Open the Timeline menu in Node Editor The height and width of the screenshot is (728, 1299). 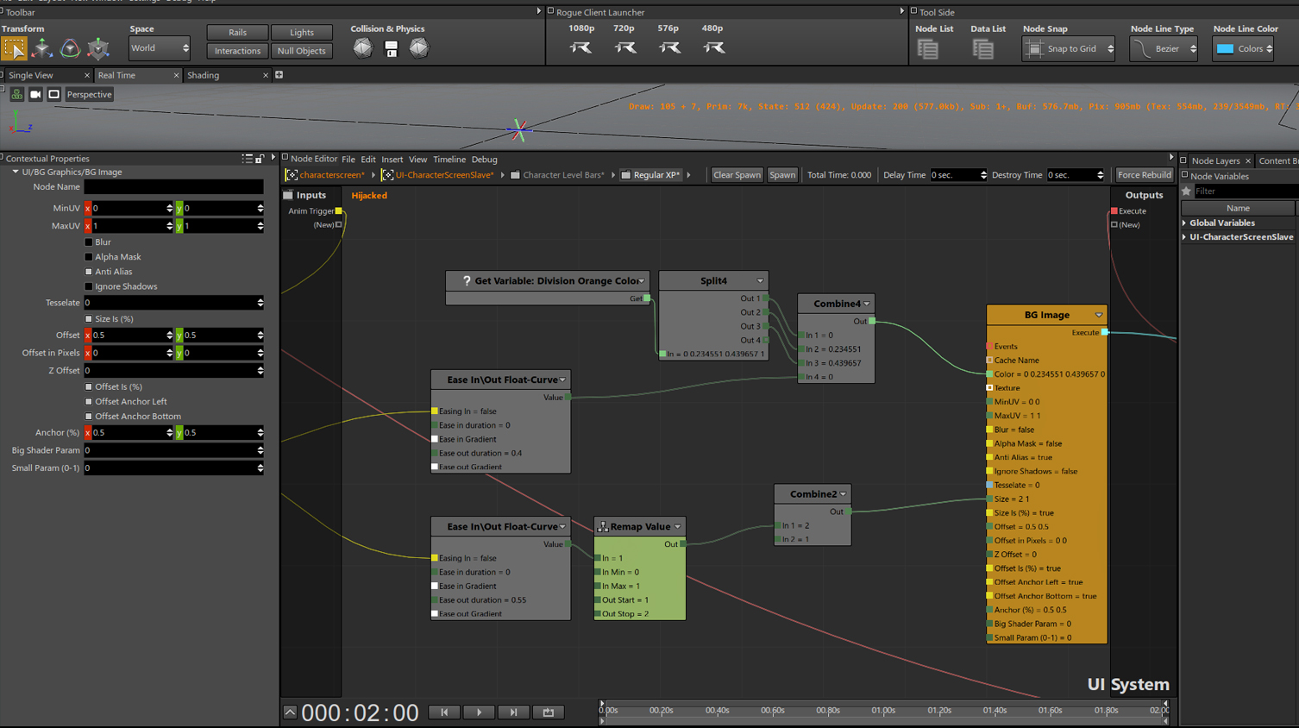point(449,160)
